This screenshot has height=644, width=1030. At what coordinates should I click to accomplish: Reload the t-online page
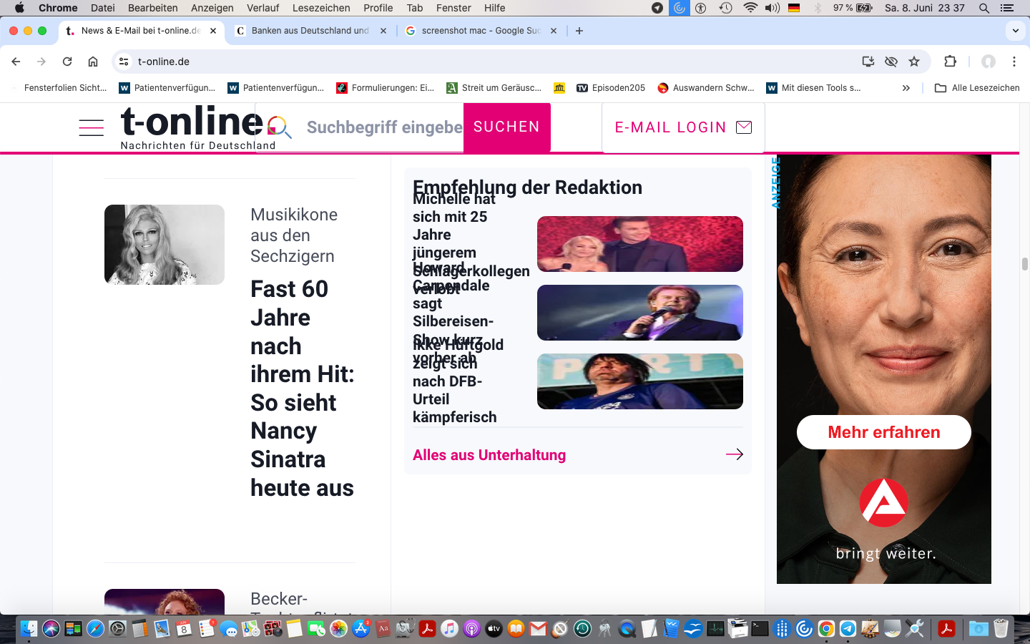[x=67, y=62]
